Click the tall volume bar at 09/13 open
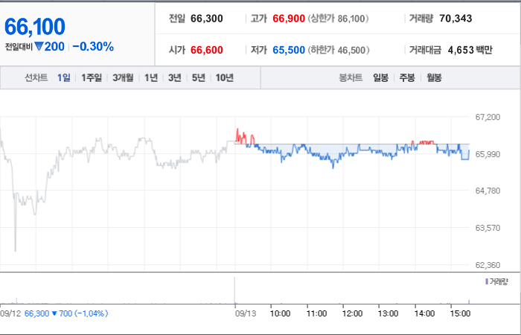The height and width of the screenshot is (335, 521). [235, 290]
